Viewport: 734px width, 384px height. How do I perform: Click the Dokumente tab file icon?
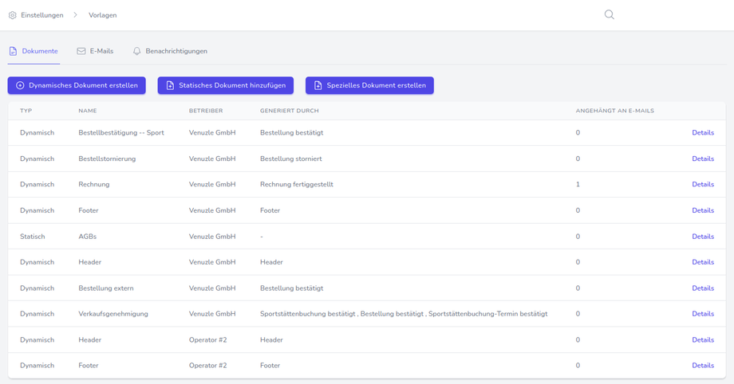(x=13, y=51)
